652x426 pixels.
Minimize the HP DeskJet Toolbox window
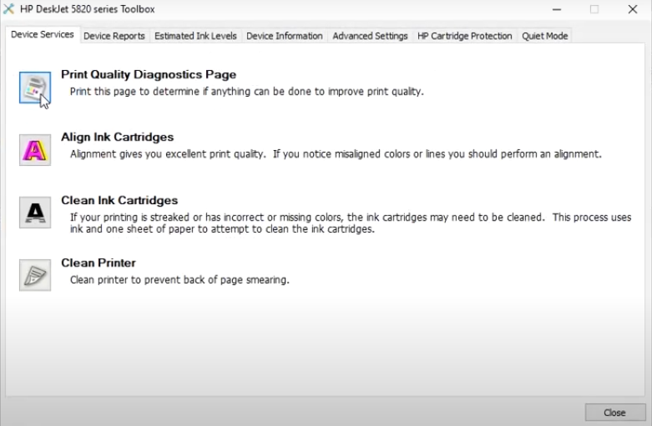(x=557, y=9)
